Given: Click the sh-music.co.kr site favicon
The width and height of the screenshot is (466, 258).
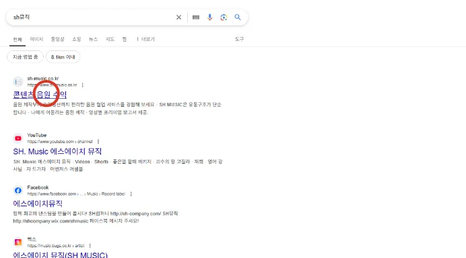Looking at the screenshot, I should (x=18, y=81).
